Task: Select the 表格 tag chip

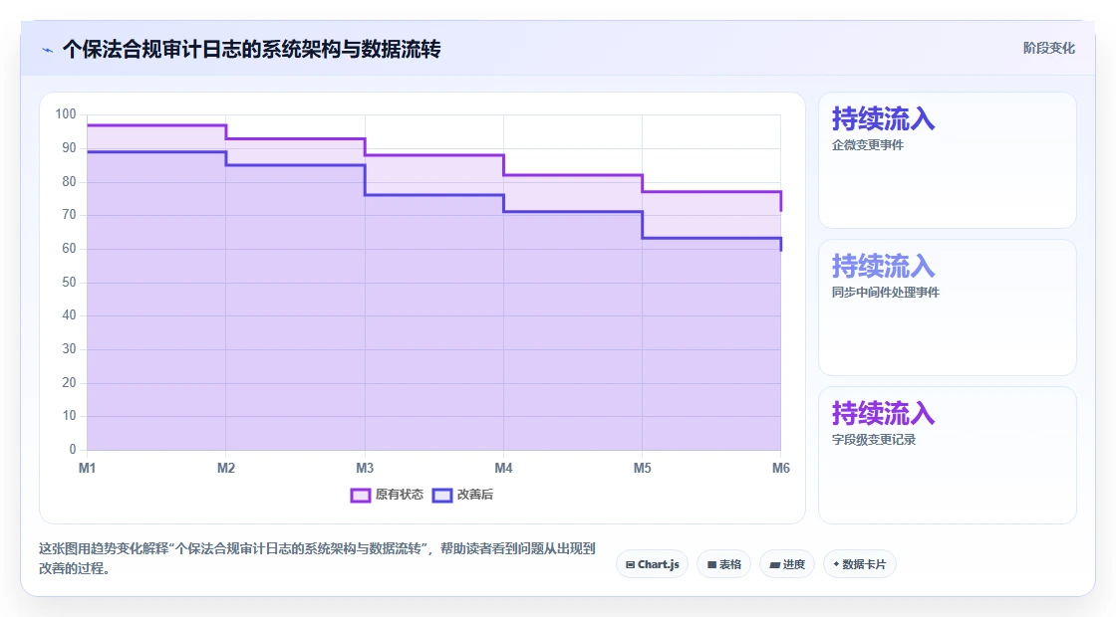Action: pyautogui.click(x=723, y=564)
